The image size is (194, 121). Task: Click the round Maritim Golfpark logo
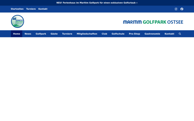tap(17, 21)
